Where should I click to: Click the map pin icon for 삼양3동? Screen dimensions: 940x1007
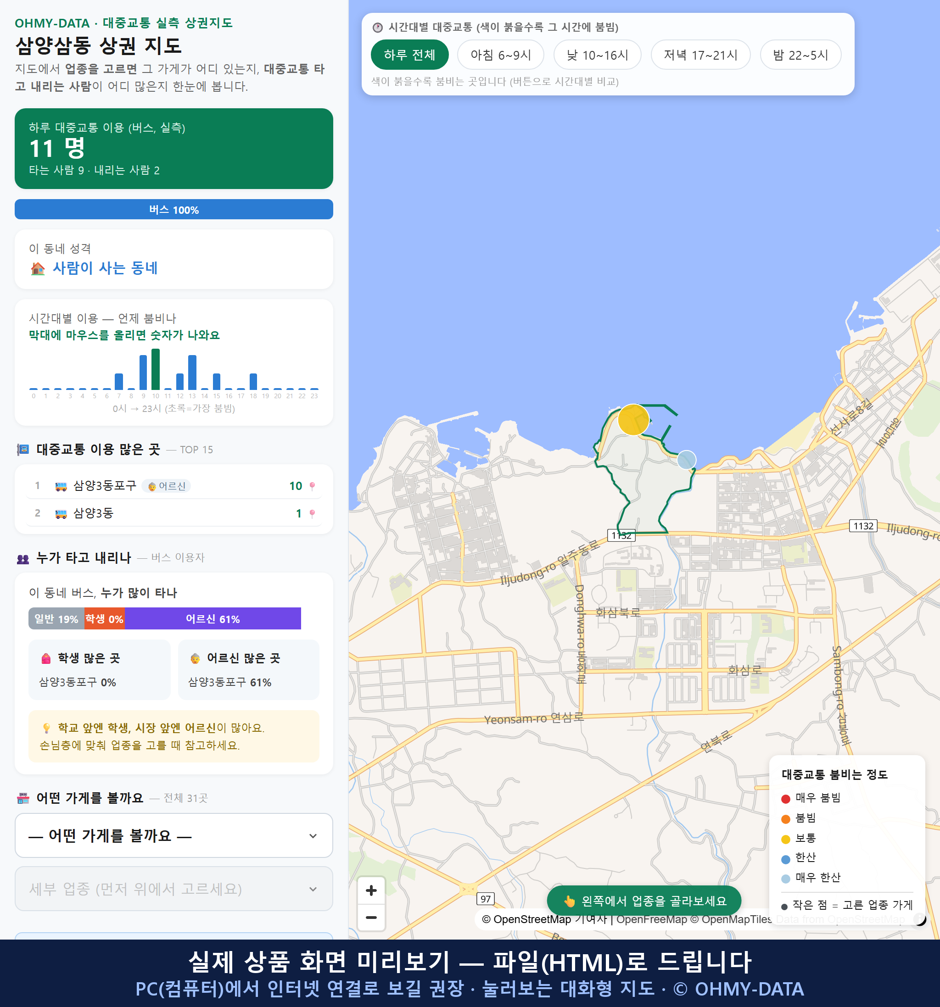[x=312, y=514]
